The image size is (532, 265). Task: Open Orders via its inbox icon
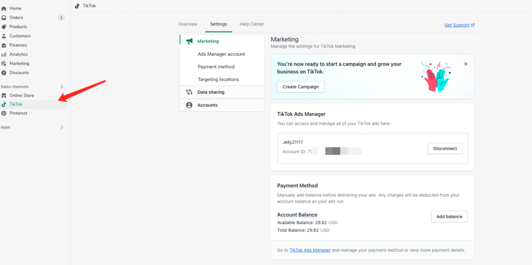[x=4, y=18]
